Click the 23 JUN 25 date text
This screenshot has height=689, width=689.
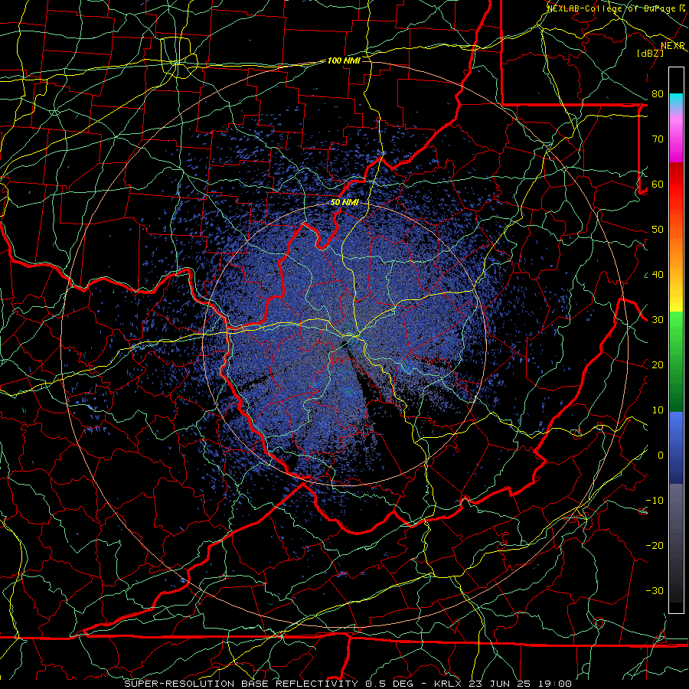pos(500,684)
